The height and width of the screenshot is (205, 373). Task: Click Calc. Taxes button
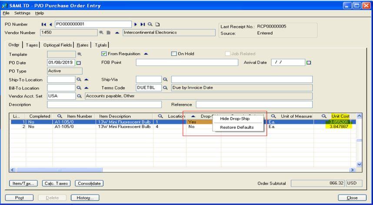pyautogui.click(x=57, y=184)
